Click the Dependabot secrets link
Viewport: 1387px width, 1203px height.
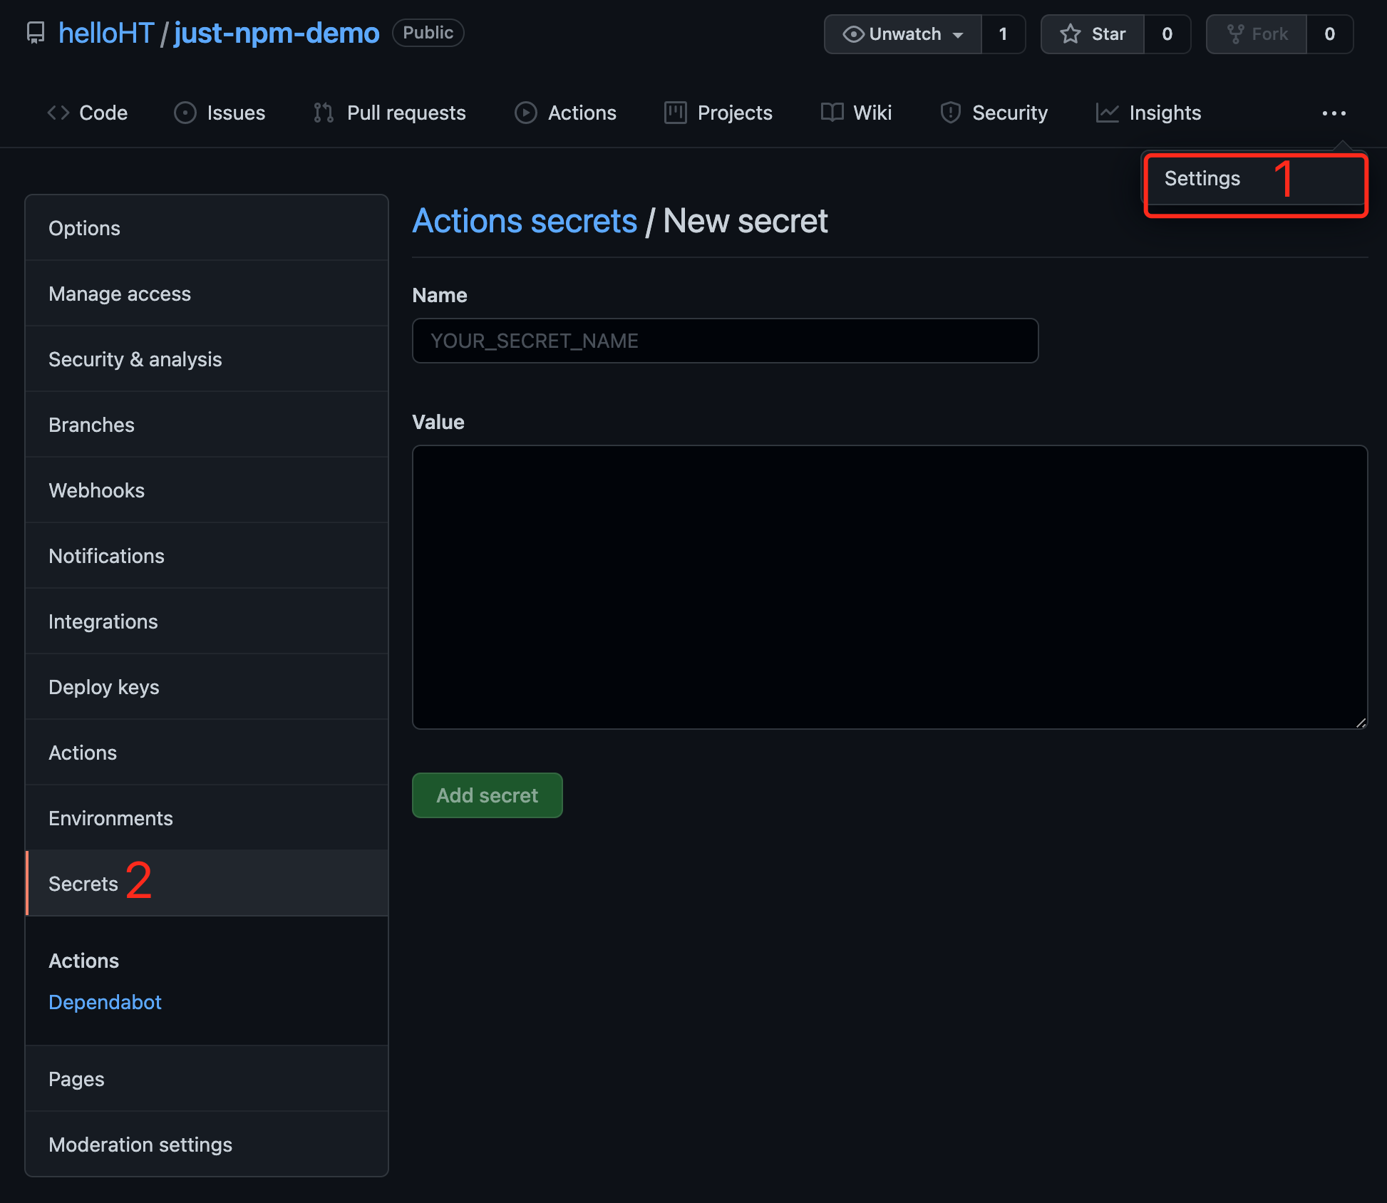pyautogui.click(x=105, y=1002)
